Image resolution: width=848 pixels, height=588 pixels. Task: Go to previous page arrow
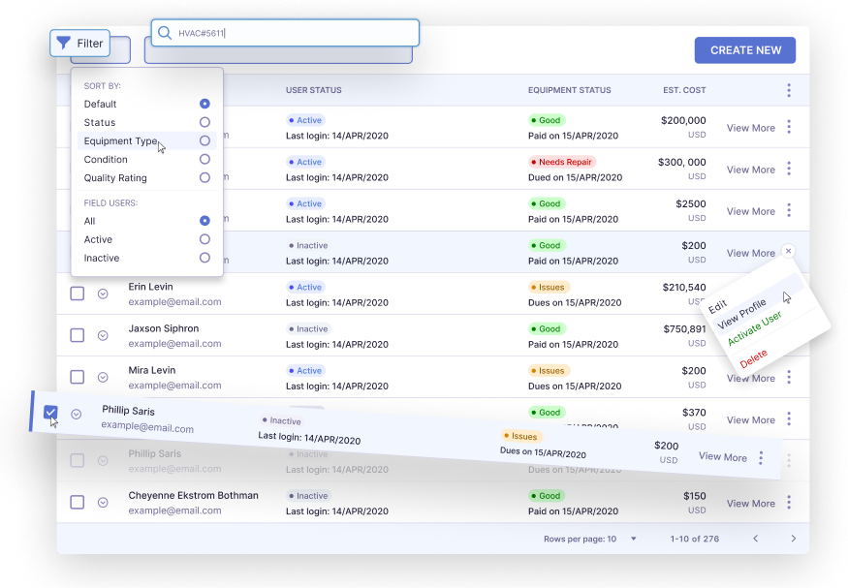[756, 539]
